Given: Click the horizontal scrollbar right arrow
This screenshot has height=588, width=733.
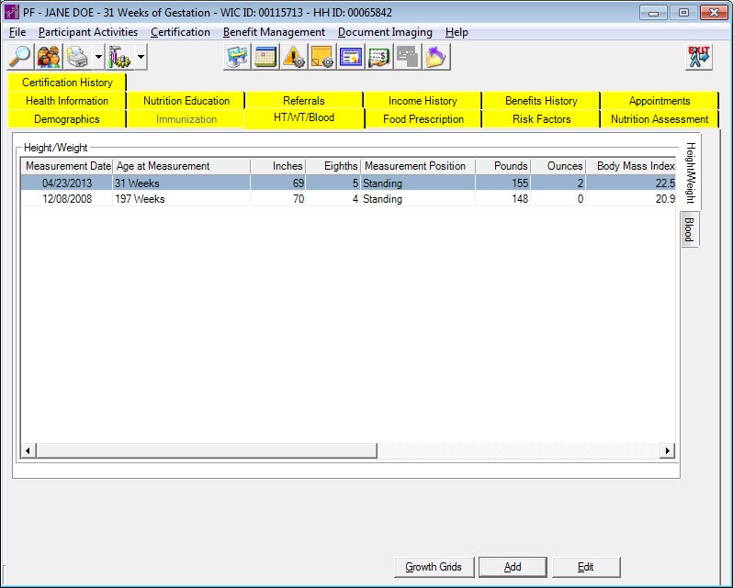Looking at the screenshot, I should [667, 450].
